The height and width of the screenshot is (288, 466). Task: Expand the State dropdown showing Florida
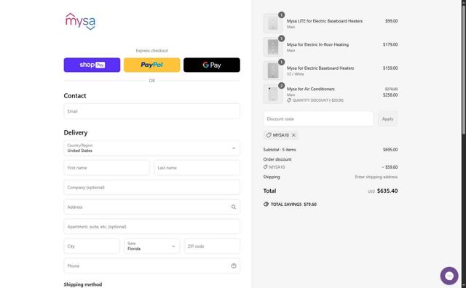[152, 246]
